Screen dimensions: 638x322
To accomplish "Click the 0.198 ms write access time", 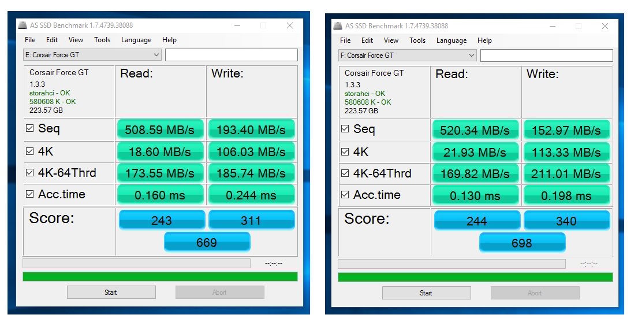I will [x=567, y=195].
